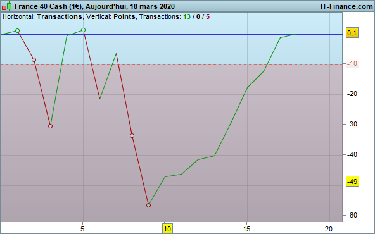Click the -40 vertical axis label
Screen dimensions: 375x234
click(x=352, y=154)
